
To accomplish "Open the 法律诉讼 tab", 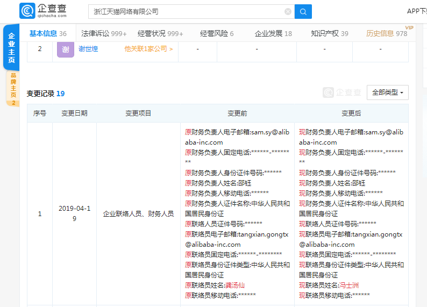I will point(104,33).
